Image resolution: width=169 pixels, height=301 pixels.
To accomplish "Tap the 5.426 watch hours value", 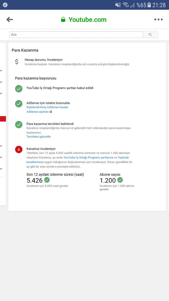I will point(35,180).
